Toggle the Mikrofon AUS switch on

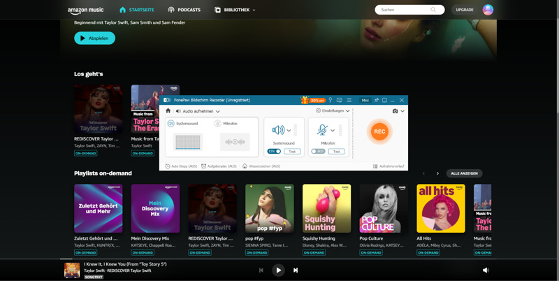(x=318, y=151)
